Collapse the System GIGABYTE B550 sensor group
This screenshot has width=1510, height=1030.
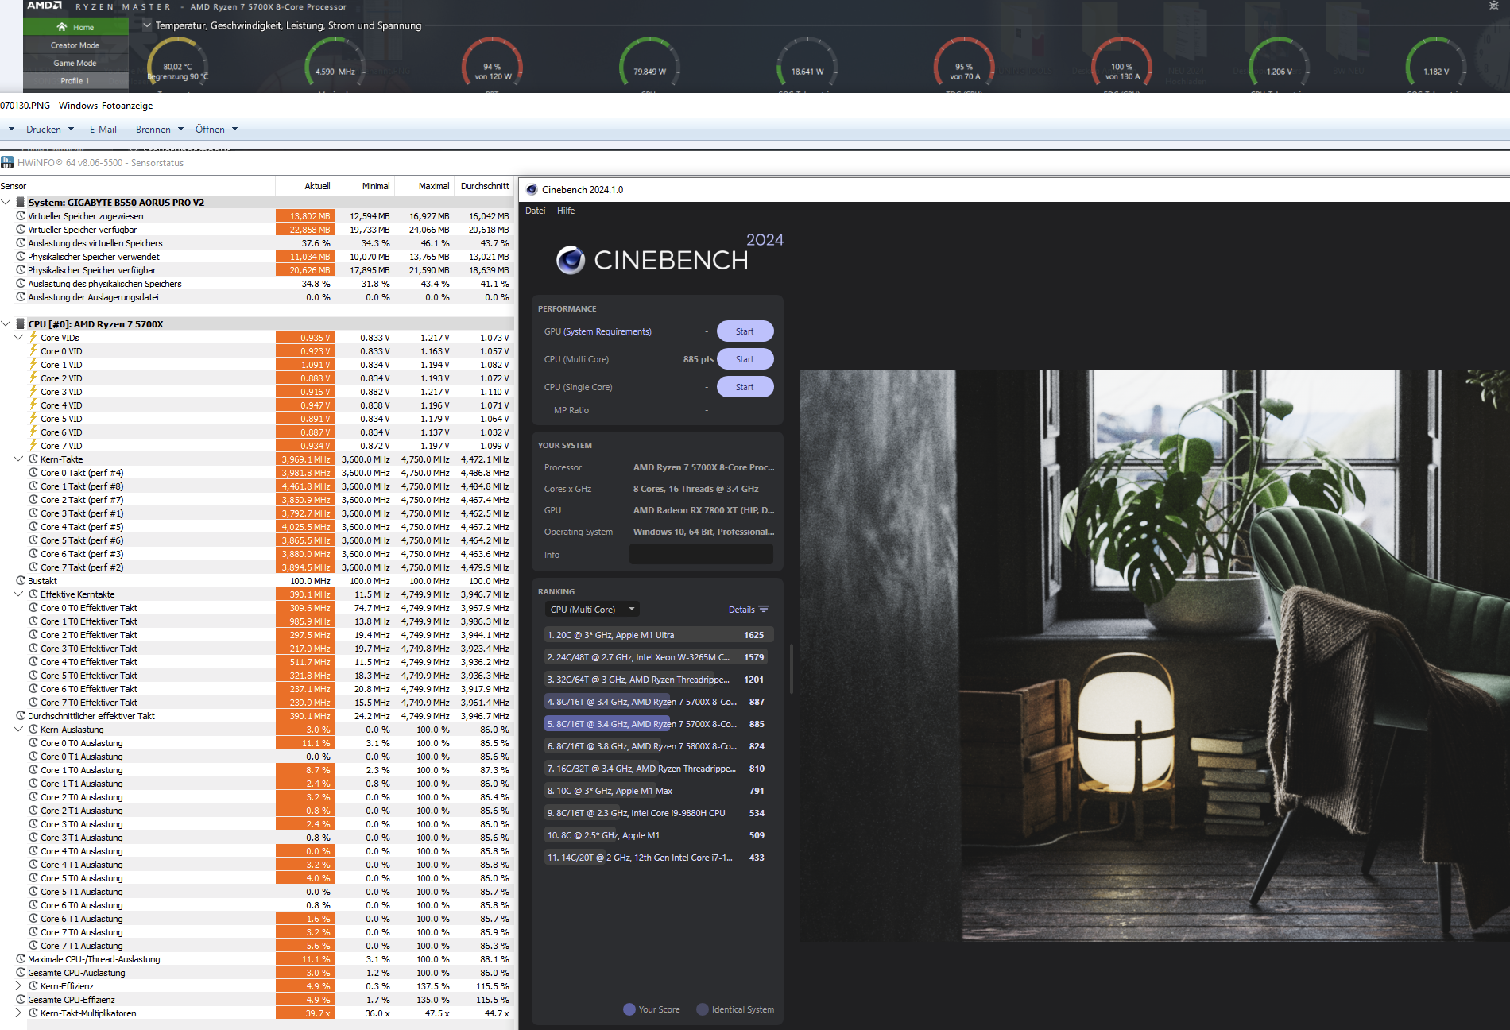6,203
